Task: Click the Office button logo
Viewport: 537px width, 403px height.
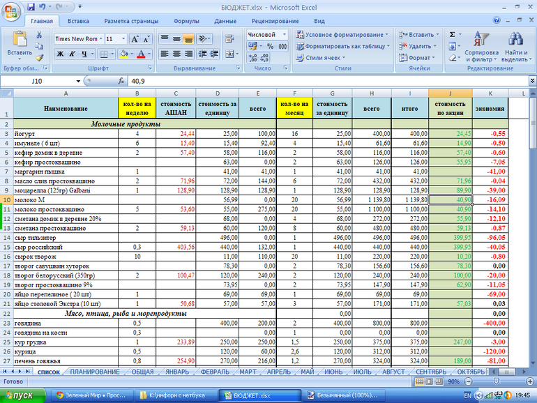Action: tap(10, 13)
